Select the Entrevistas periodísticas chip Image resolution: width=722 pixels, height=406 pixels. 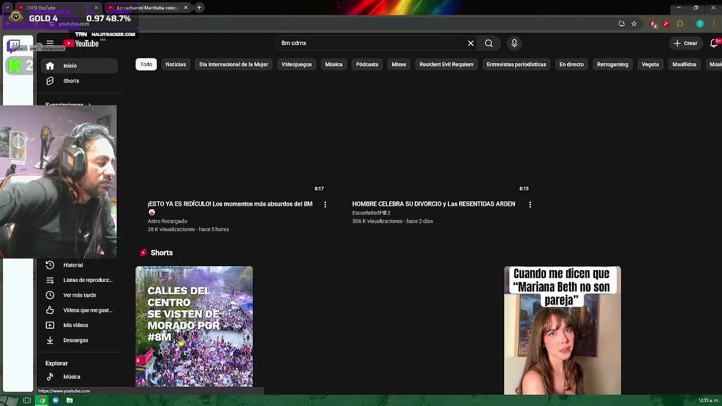[516, 64]
